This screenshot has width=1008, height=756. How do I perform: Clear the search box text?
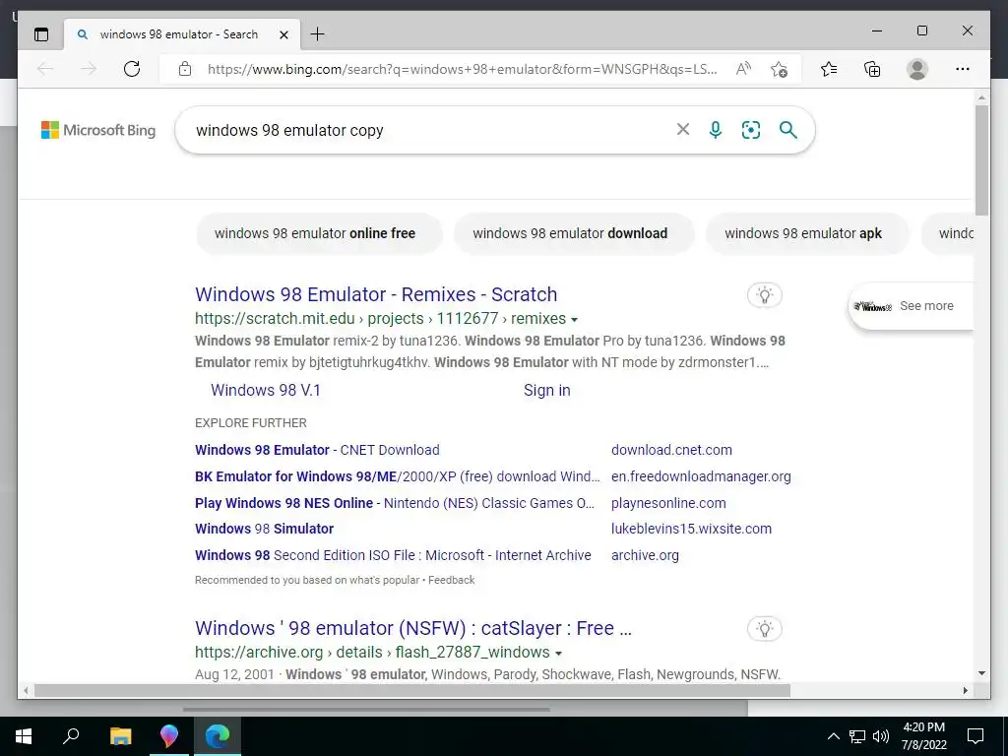683,130
